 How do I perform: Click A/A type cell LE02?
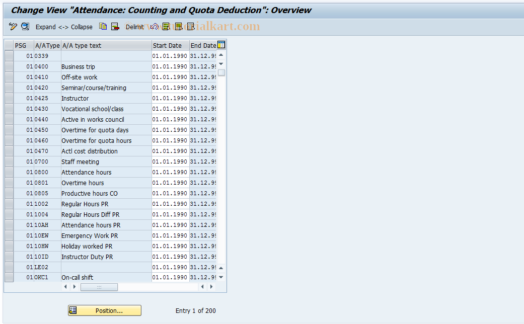coord(47,268)
